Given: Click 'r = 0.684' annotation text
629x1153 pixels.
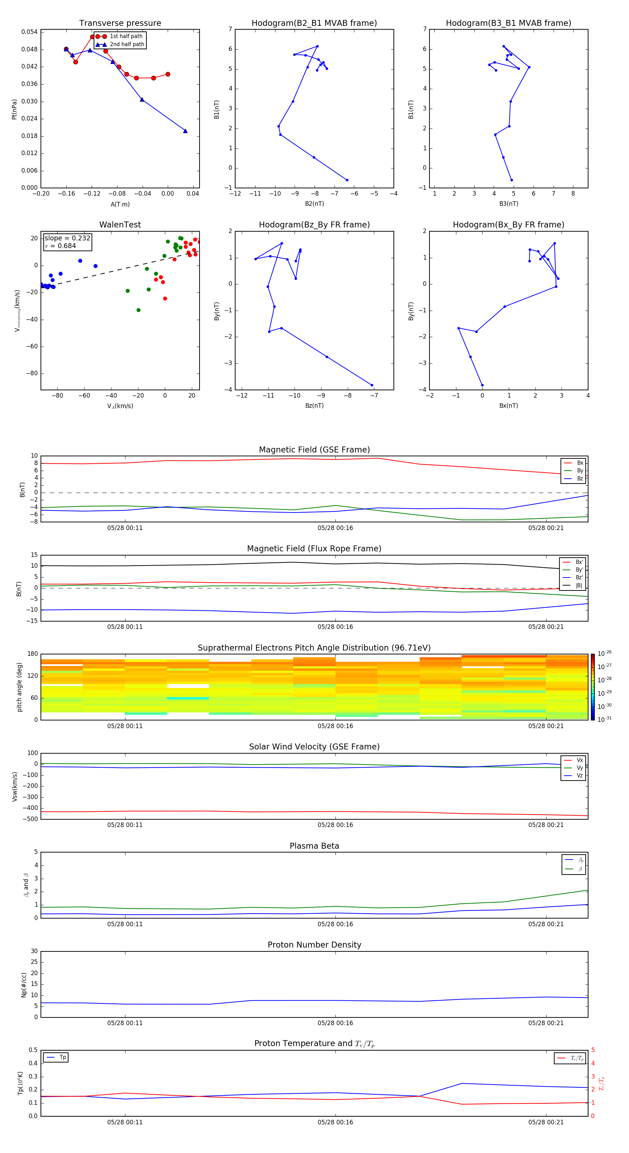Looking at the screenshot, I should tap(60, 246).
